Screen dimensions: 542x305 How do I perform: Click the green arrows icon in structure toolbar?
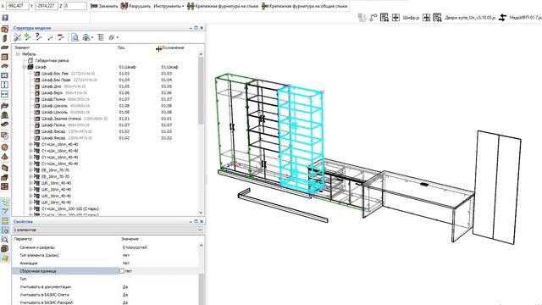pos(28,37)
